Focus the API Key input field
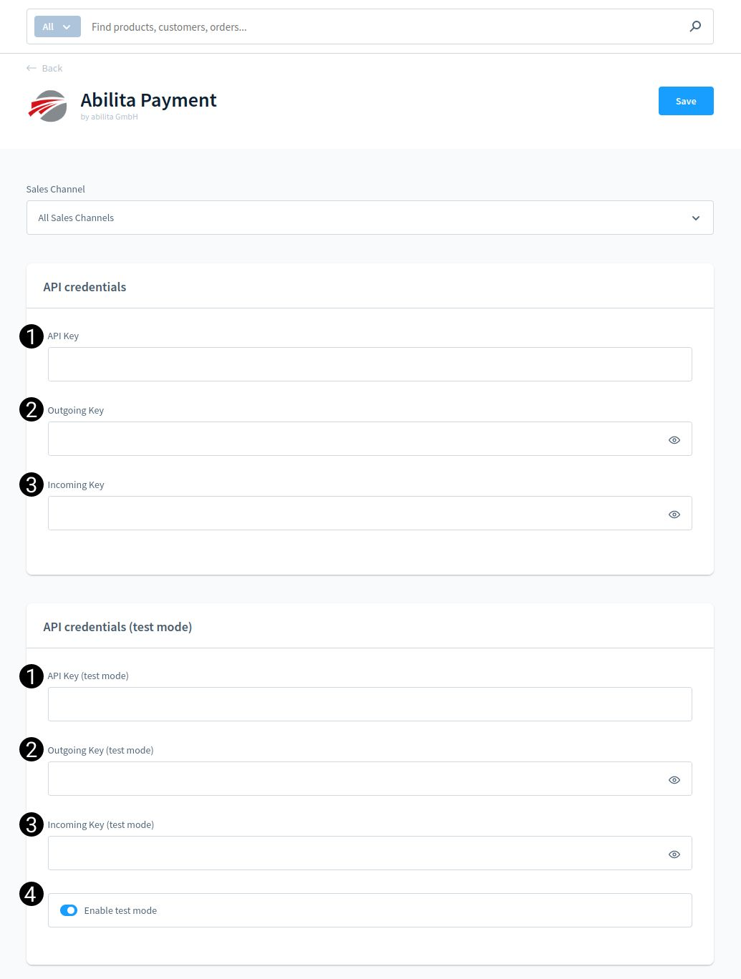Image resolution: width=741 pixels, height=979 pixels. click(370, 364)
